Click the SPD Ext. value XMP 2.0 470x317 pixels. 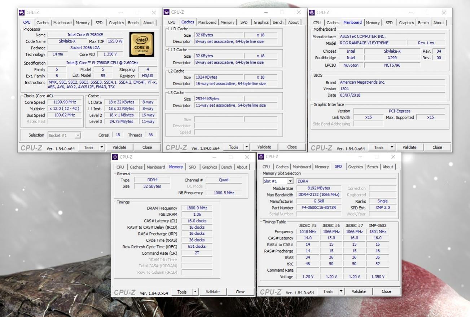click(382, 208)
